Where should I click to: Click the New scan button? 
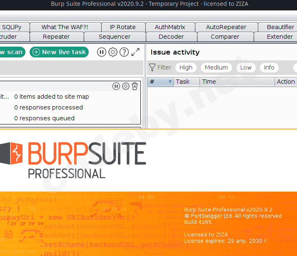point(12,52)
